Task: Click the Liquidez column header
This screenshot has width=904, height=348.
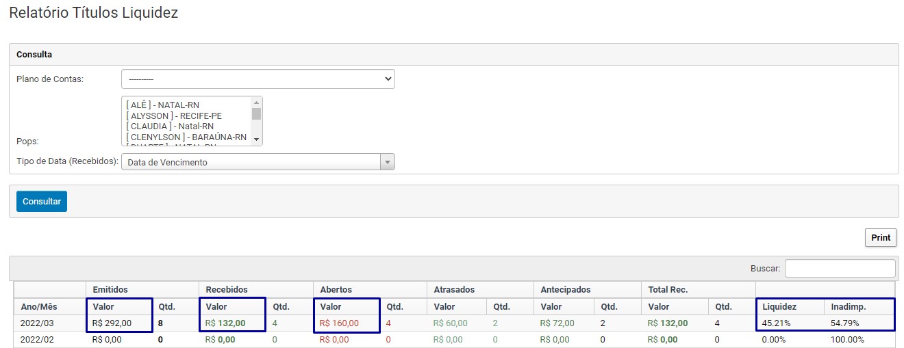Action: coord(779,307)
